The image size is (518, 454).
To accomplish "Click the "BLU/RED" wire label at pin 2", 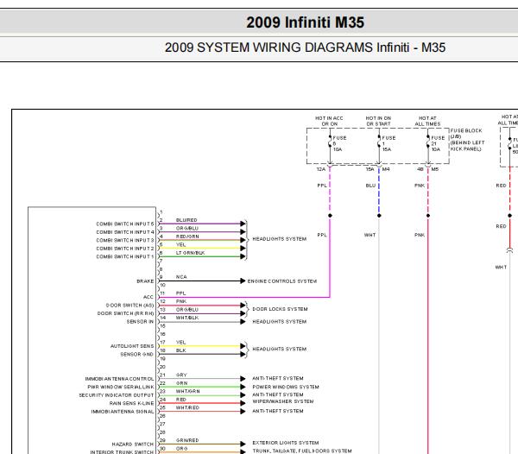I will (x=186, y=220).
